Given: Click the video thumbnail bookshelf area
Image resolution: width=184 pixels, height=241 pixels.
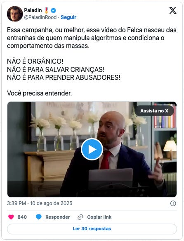Looking at the screenshot, I should tap(165, 116).
